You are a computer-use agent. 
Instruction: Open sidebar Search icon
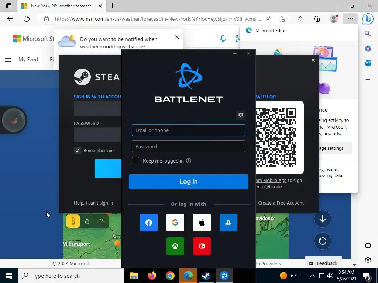pos(368,34)
